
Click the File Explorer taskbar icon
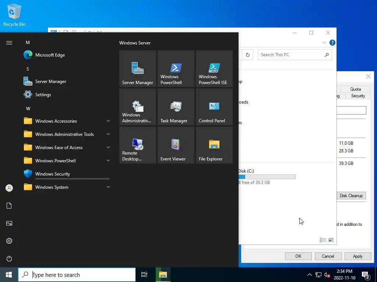pyautogui.click(x=163, y=275)
